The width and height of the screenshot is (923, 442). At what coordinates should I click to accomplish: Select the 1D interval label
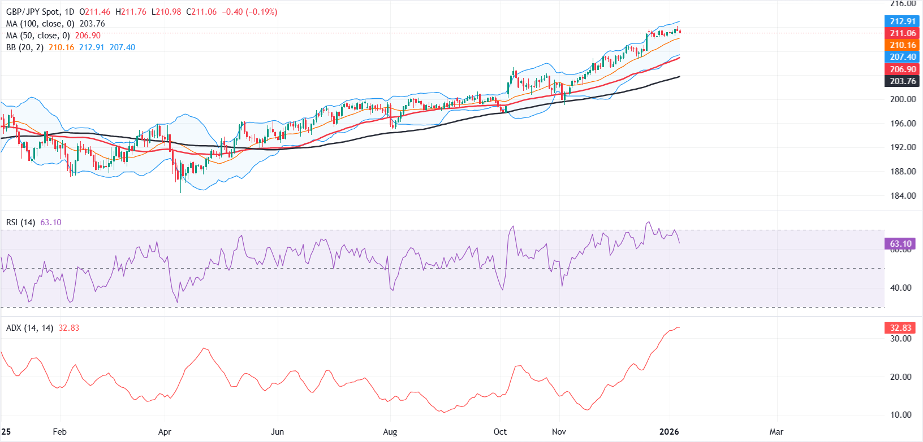[x=69, y=12]
